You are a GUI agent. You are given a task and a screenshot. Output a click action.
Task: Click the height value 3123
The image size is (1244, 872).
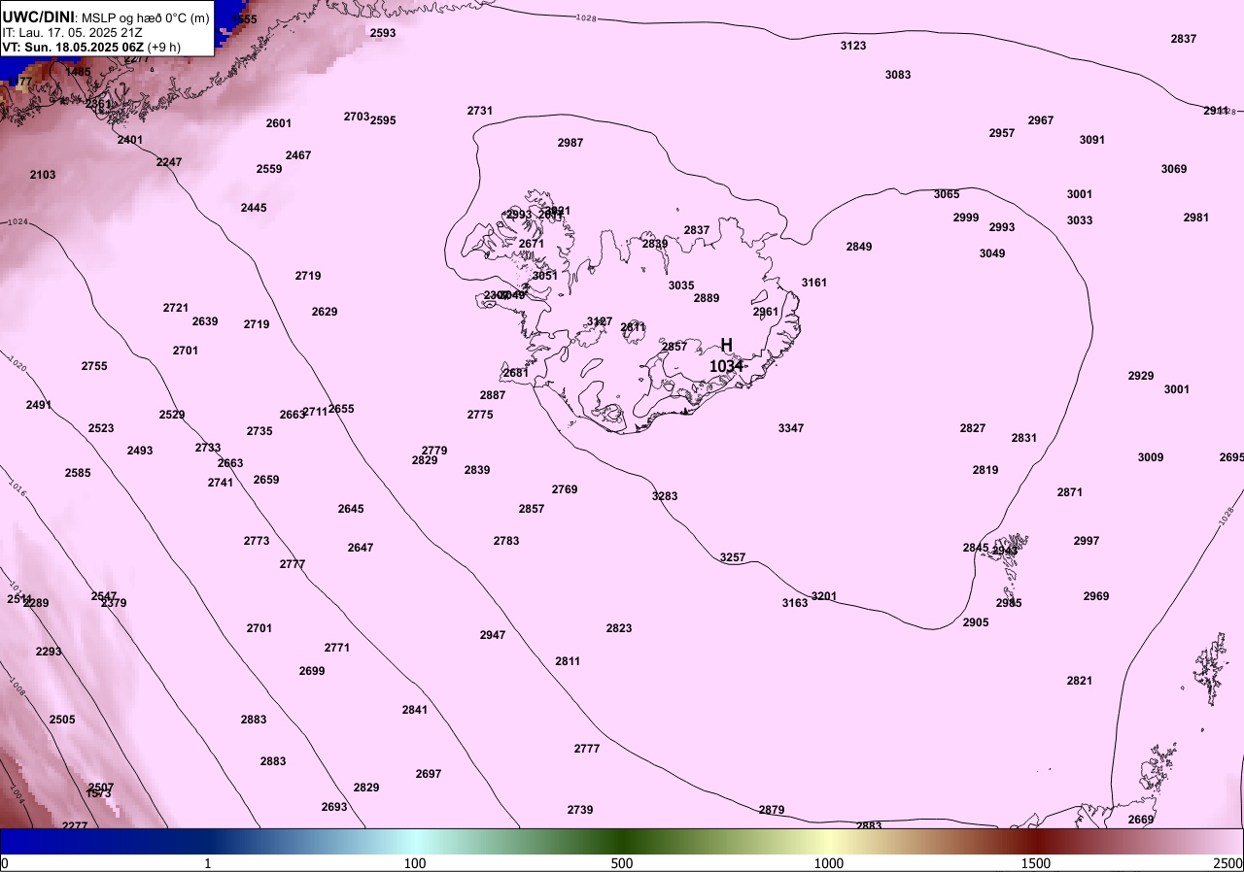853,46
